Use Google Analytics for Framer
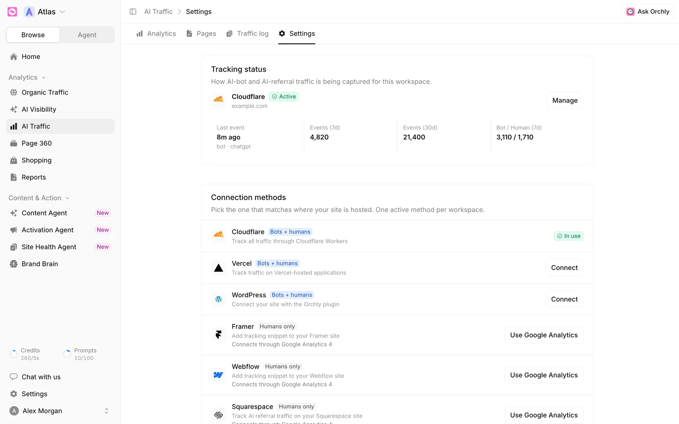This screenshot has width=679, height=424. (544, 335)
